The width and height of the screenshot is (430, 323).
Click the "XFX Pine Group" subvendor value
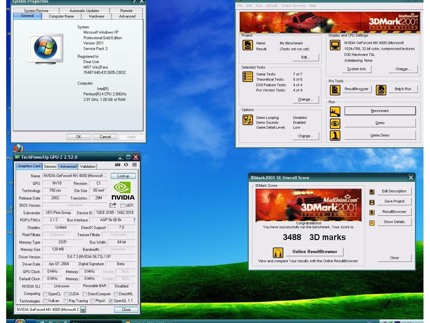[58, 213]
